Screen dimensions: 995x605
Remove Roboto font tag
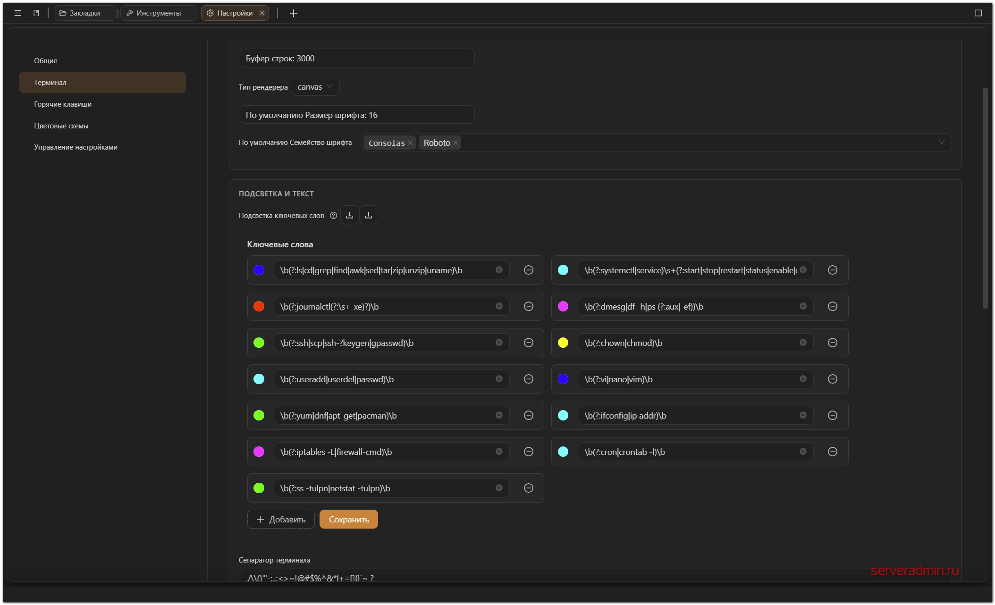click(455, 143)
